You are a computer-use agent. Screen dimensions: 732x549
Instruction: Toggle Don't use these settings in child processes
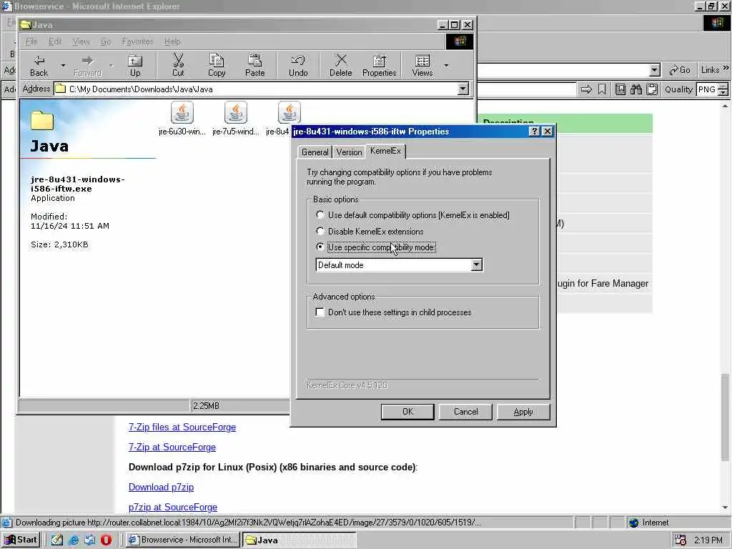(320, 312)
